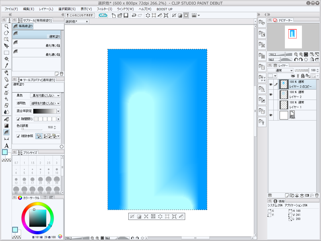Undo the last action
Viewport: 321px width, 241px height.
(x=134, y=15)
